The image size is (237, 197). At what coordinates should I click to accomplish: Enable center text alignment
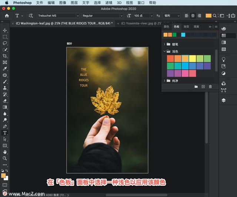[193, 16]
